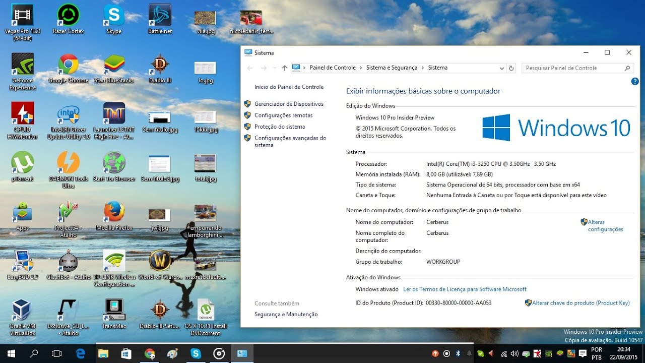The image size is (645, 363).
Task: Select Intel Driver Update Utility icon
Action: click(68, 121)
